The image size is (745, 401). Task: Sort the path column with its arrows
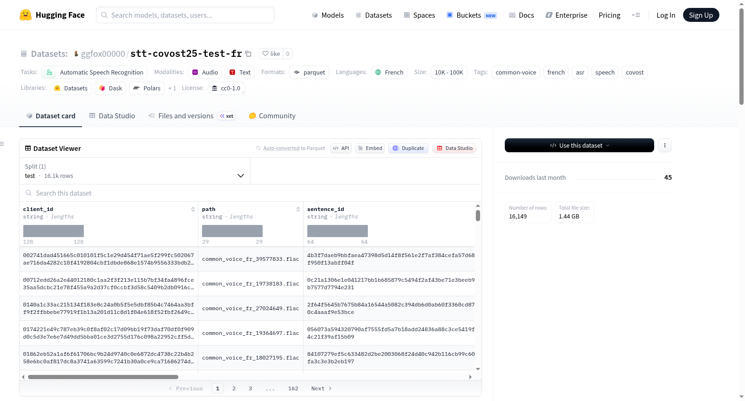[x=298, y=209]
